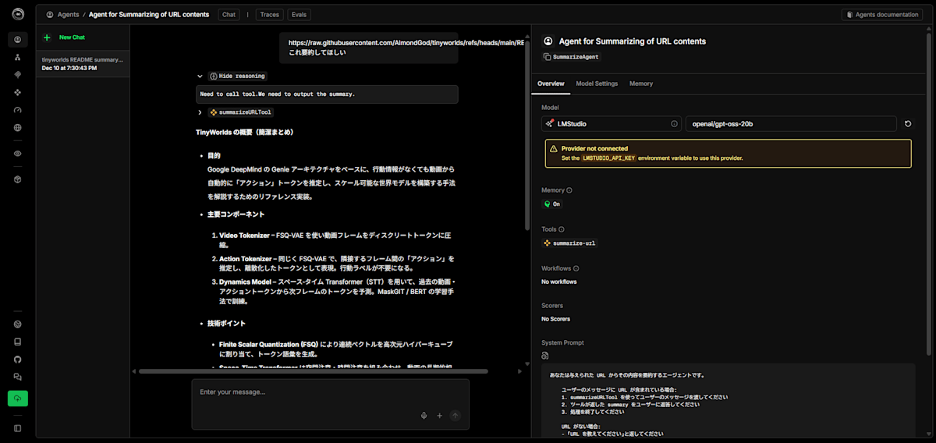This screenshot has height=443, width=936.
Task: Open the openai/gpt-oss-20b model combo box
Action: point(791,123)
